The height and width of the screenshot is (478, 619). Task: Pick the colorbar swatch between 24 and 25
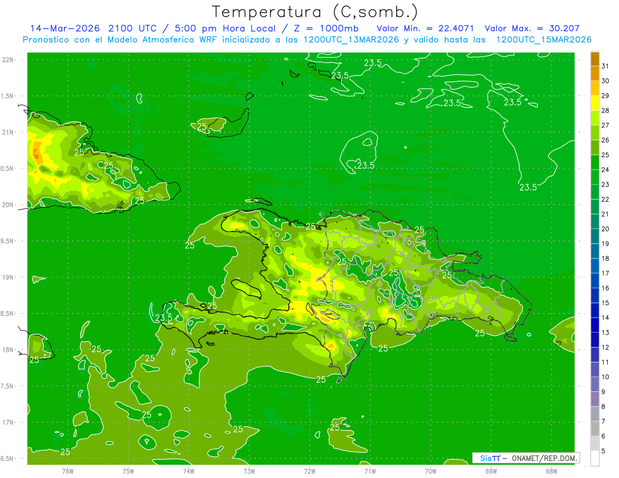[595, 162]
